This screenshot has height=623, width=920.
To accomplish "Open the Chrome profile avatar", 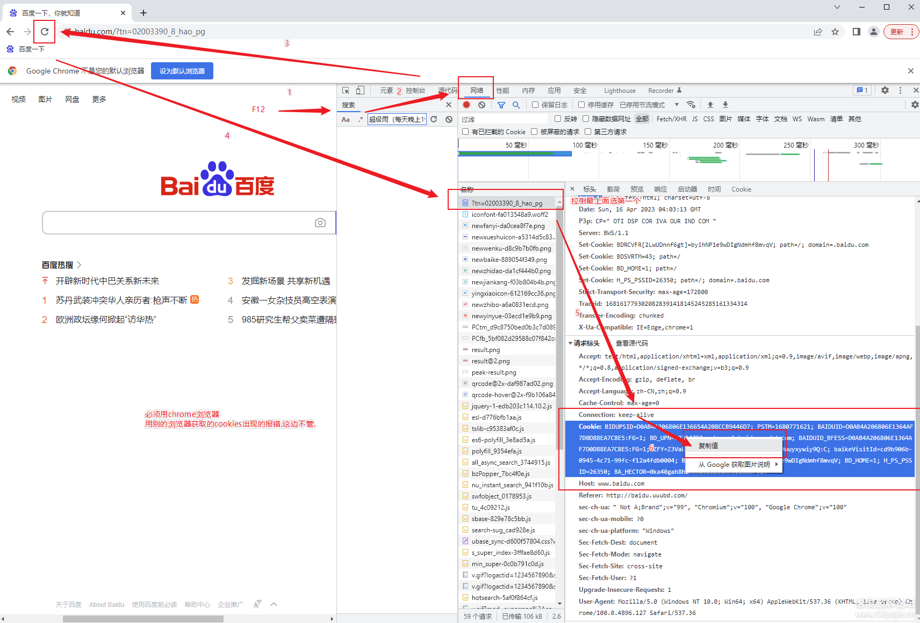I will [874, 32].
